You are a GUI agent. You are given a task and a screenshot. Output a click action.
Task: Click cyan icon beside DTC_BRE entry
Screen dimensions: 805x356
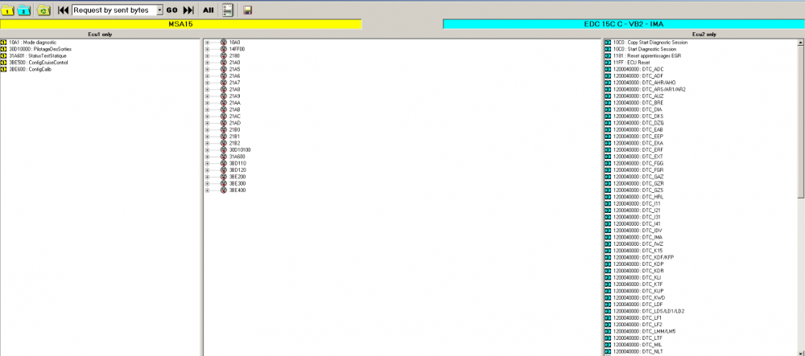pos(608,102)
